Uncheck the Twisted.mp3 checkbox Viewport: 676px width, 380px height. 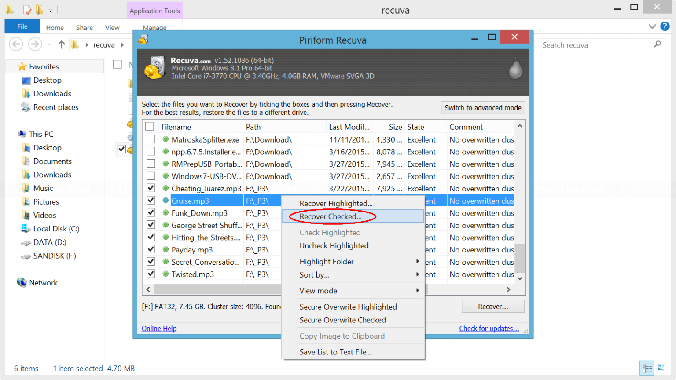(x=151, y=274)
